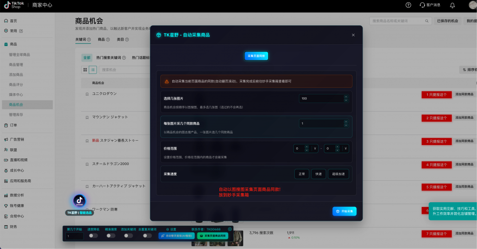477x249 pixels.
Task: Select the 超级加速 collection speed
Action: tap(338, 174)
